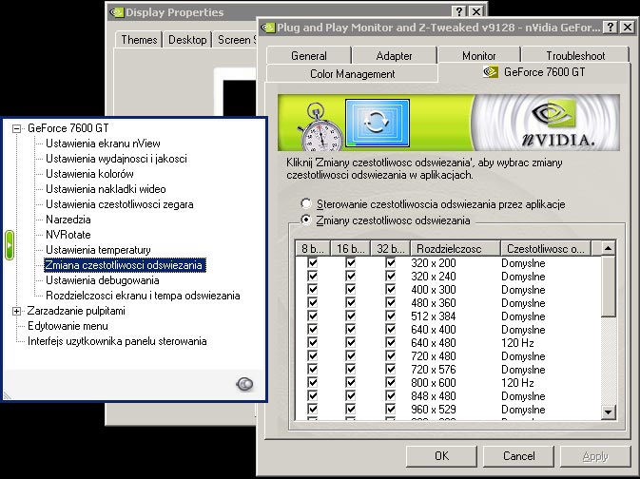This screenshot has width=640, height=479.
Task: Open Desktop tab in Display Properties
Action: (187, 40)
